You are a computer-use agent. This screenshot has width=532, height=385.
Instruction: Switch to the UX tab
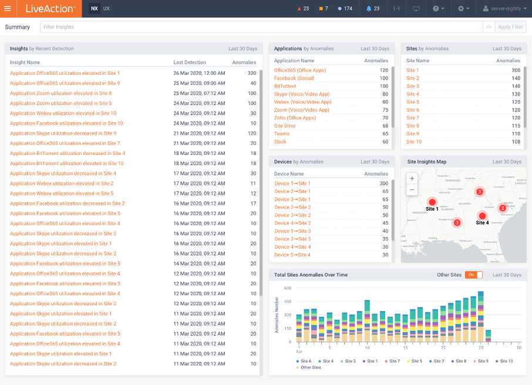click(106, 8)
